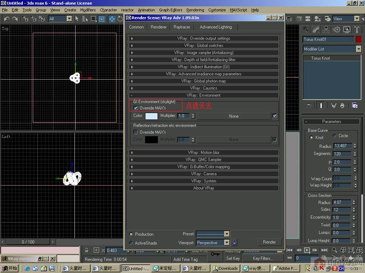
Task: Open Select by Name tool
Action: [x=85, y=19]
